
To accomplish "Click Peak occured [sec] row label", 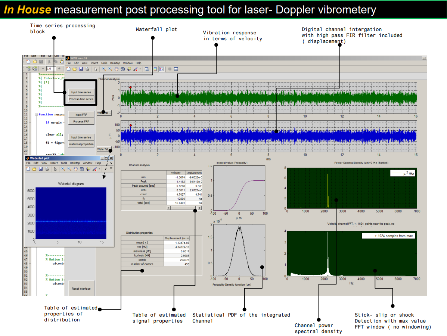I will click(x=143, y=186).
